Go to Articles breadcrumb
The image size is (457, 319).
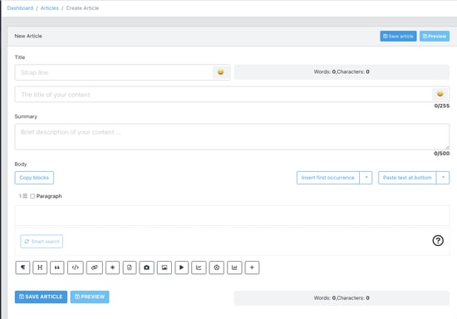50,8
